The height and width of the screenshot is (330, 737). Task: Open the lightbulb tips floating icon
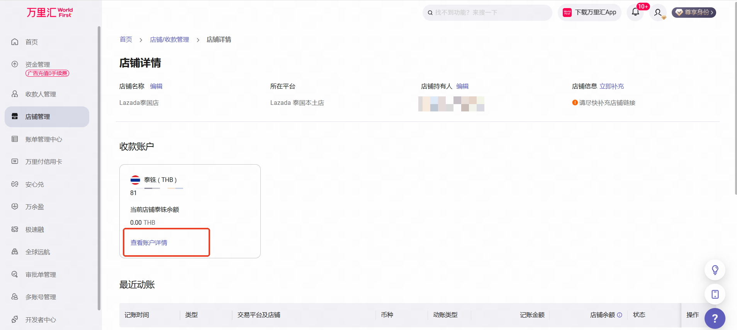click(715, 270)
